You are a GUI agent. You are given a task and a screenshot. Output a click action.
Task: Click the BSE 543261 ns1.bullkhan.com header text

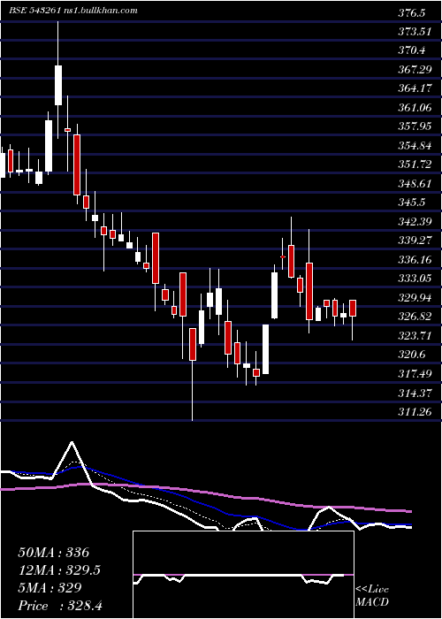pyautogui.click(x=73, y=11)
